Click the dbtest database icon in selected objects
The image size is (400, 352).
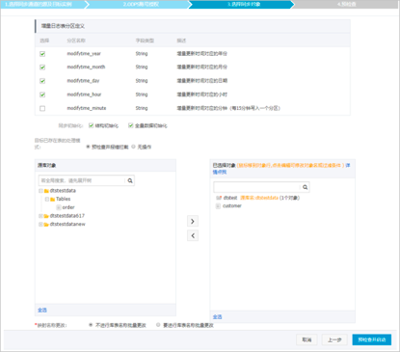point(219,198)
